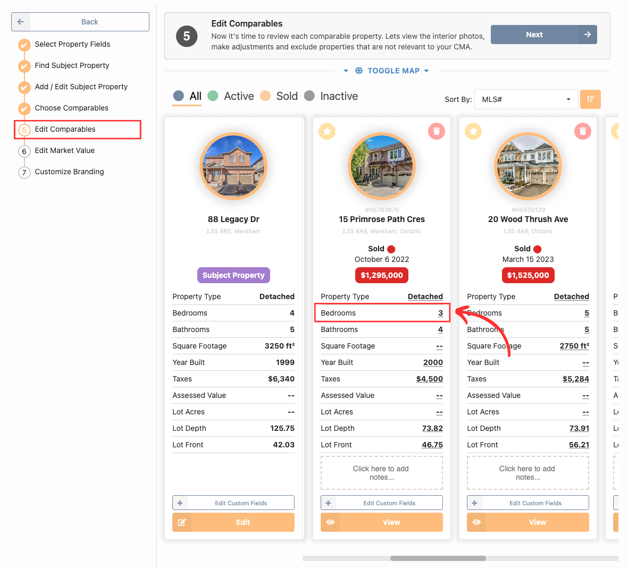Click View on 15 Primrose Path Cres card
628x569 pixels.
[381, 522]
